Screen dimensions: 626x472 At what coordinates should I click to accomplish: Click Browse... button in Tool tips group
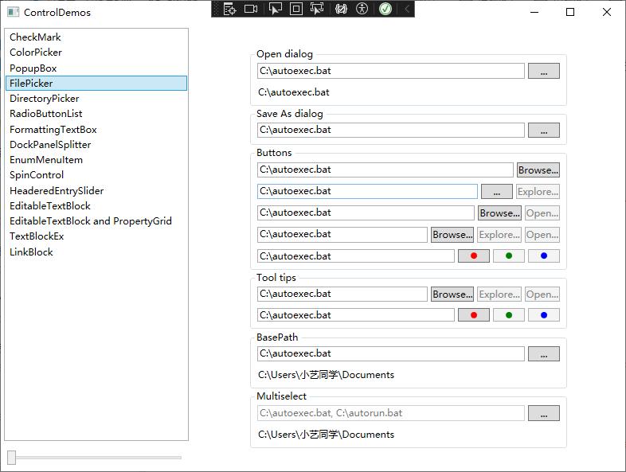(x=452, y=295)
